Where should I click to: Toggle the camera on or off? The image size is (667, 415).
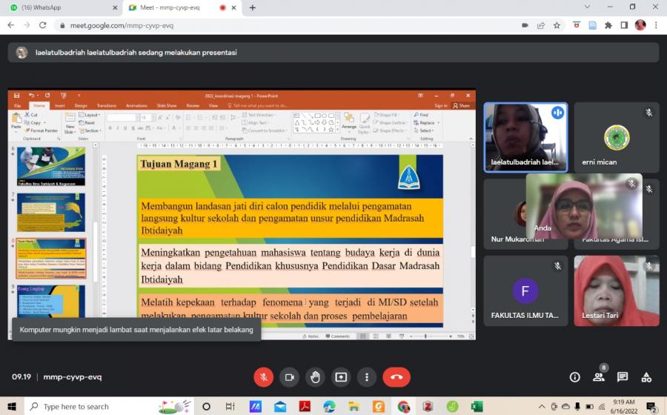(x=289, y=377)
